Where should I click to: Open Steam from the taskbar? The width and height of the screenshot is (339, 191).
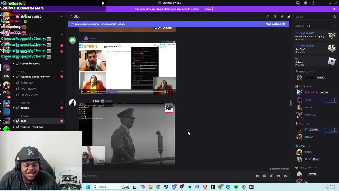click(166, 187)
